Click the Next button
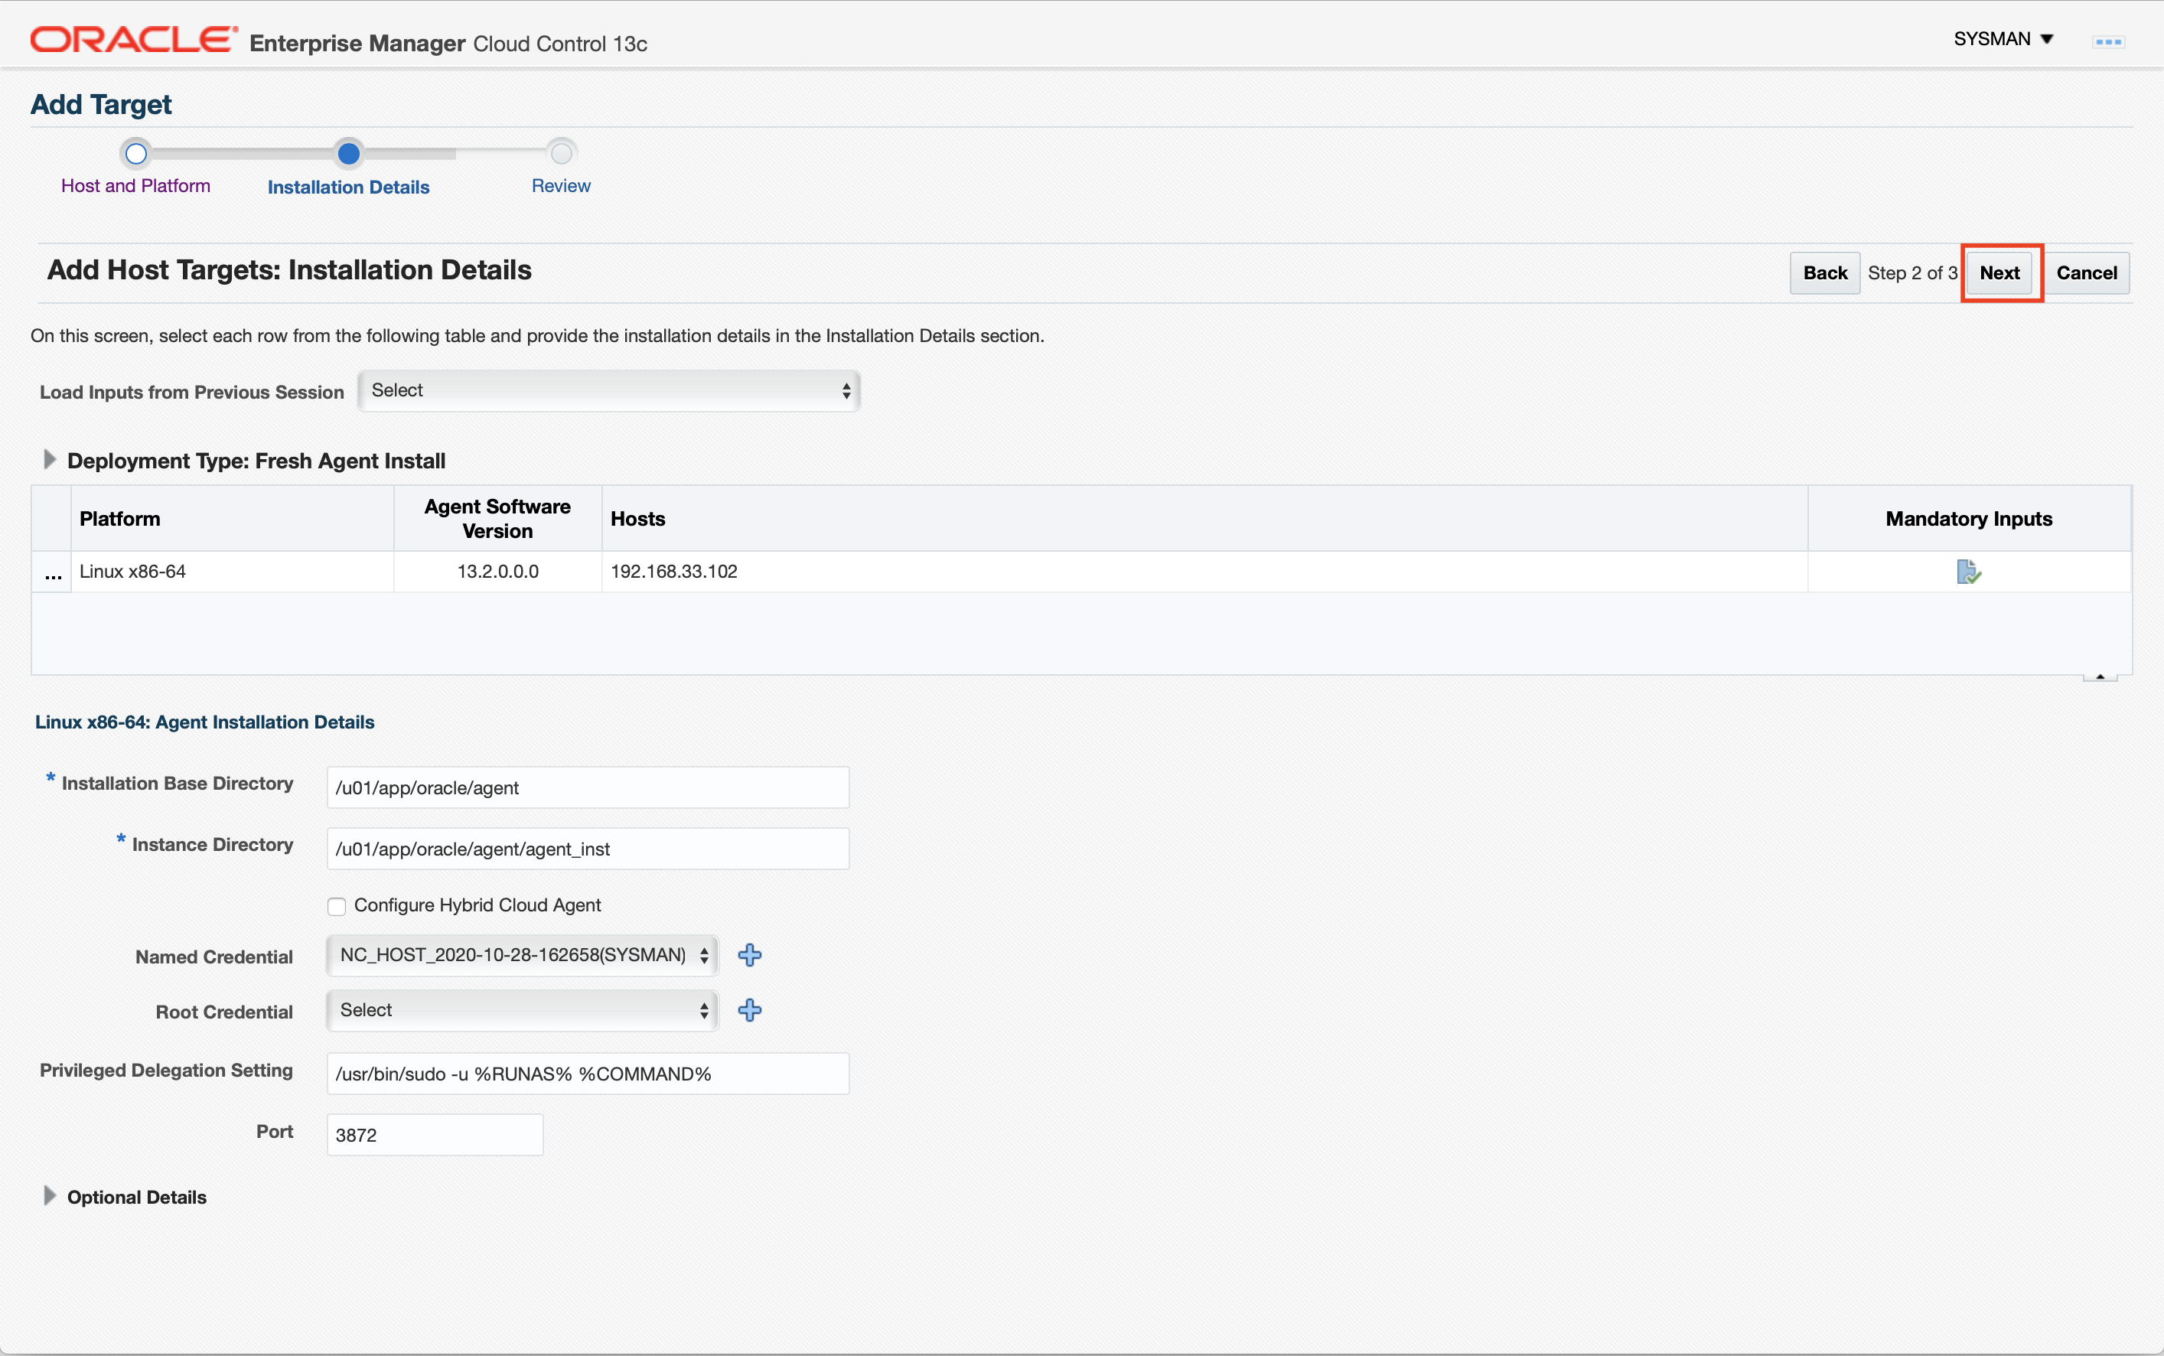Screen dimensions: 2164x1356 pos(1999,272)
